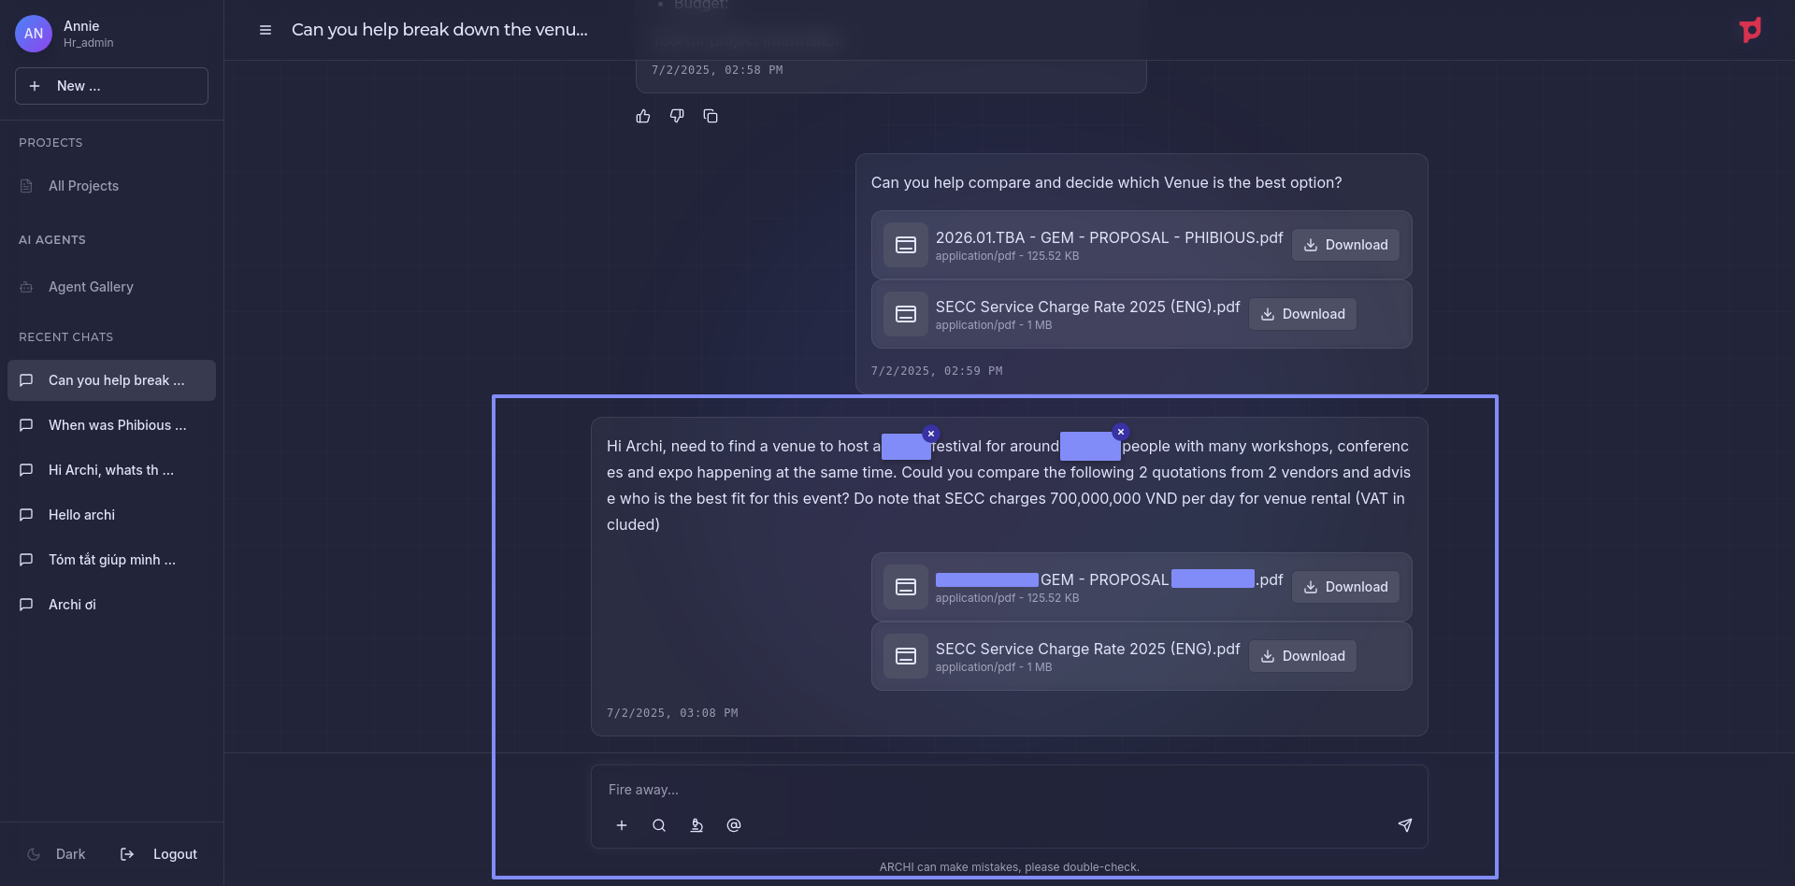Click the plus attachment icon in the chat input

(622, 825)
